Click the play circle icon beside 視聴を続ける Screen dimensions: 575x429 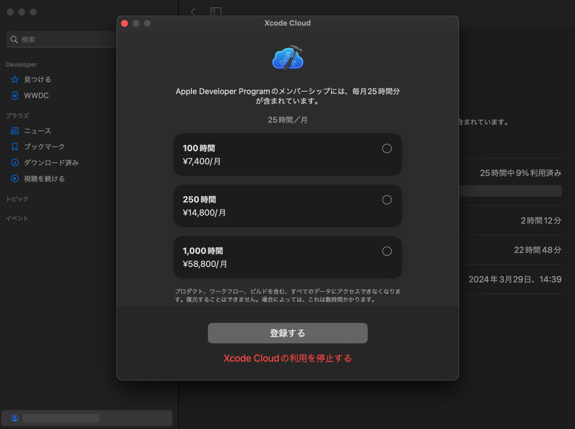coord(15,178)
